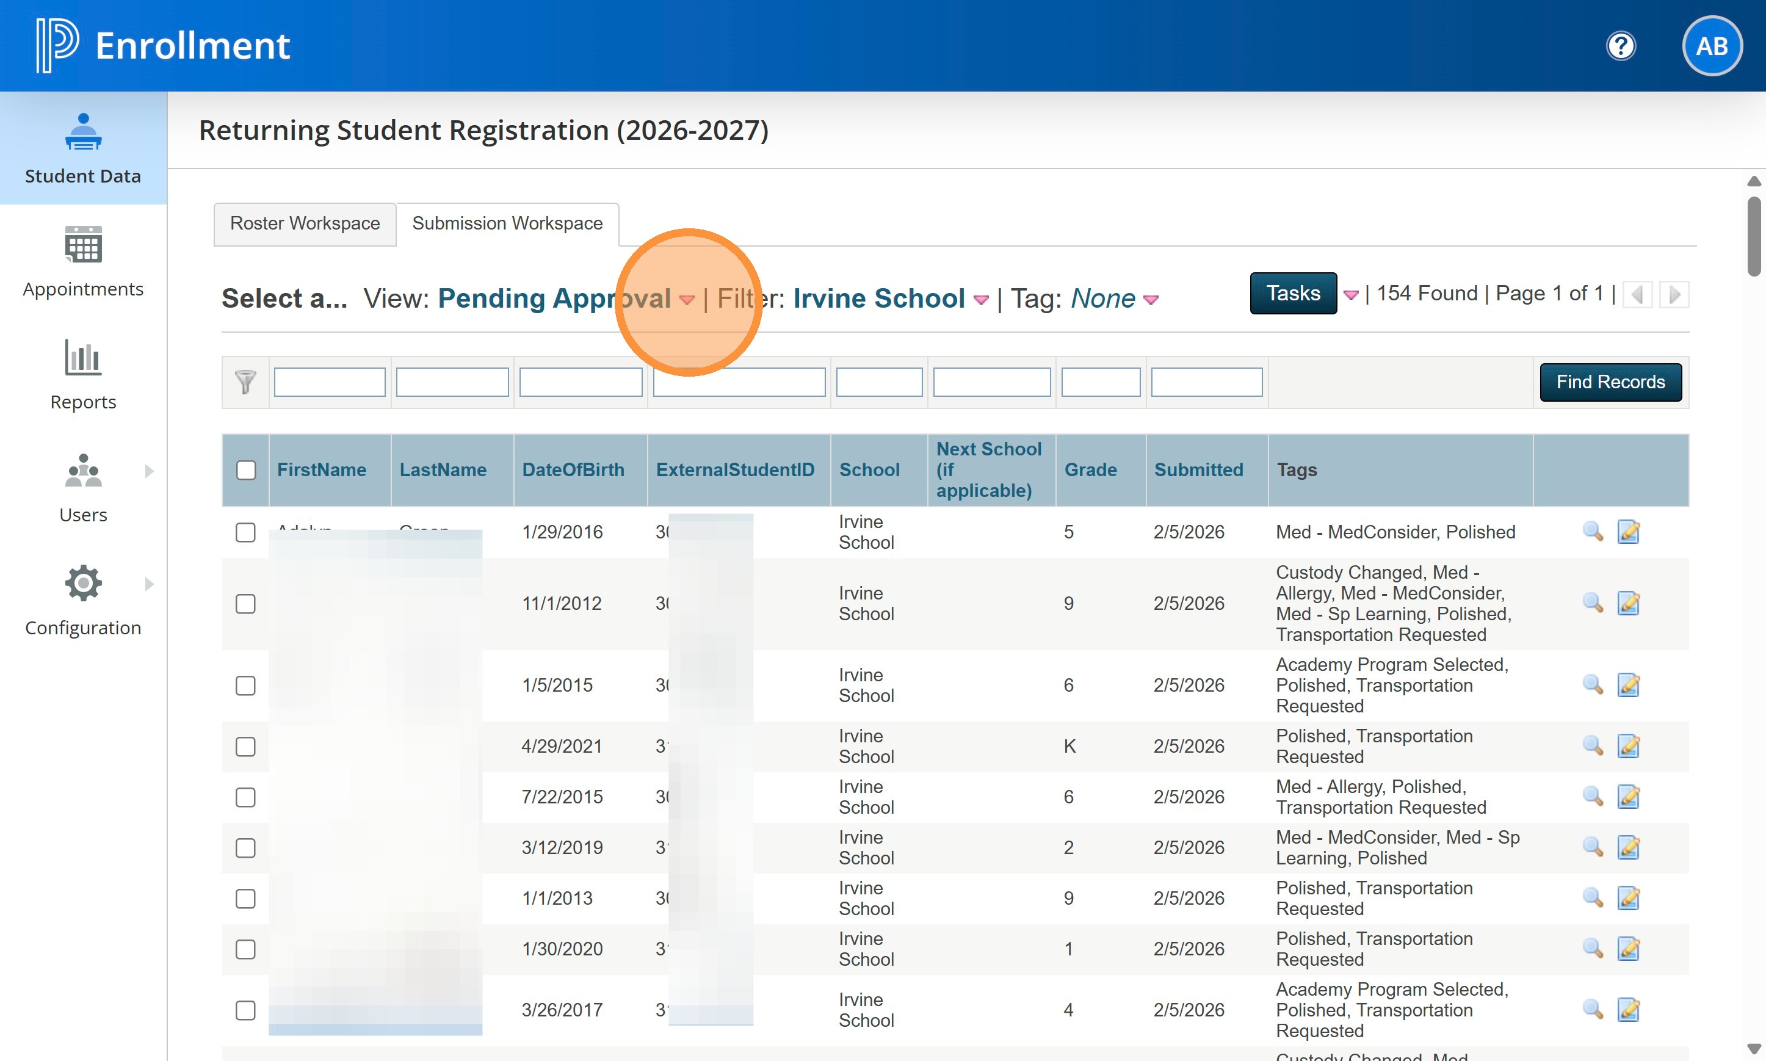Check the row with birthdate 4/29/2021
This screenshot has width=1766, height=1061.
click(245, 746)
